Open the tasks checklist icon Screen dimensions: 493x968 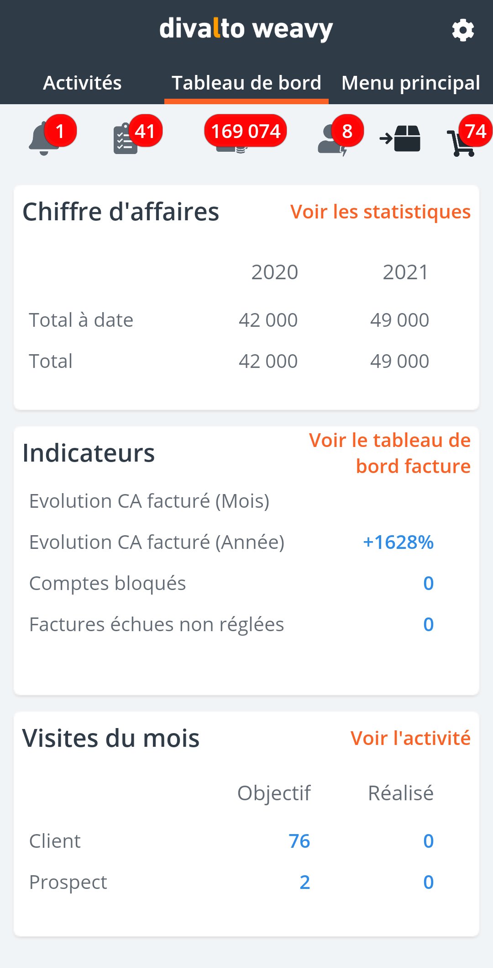(x=126, y=138)
